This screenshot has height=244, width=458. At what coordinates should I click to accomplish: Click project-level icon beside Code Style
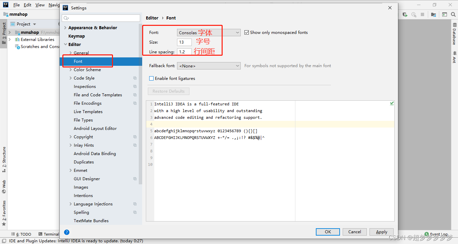135,78
